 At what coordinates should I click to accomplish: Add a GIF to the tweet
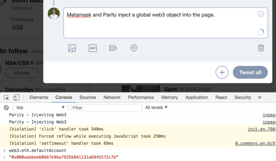[x=92, y=48]
